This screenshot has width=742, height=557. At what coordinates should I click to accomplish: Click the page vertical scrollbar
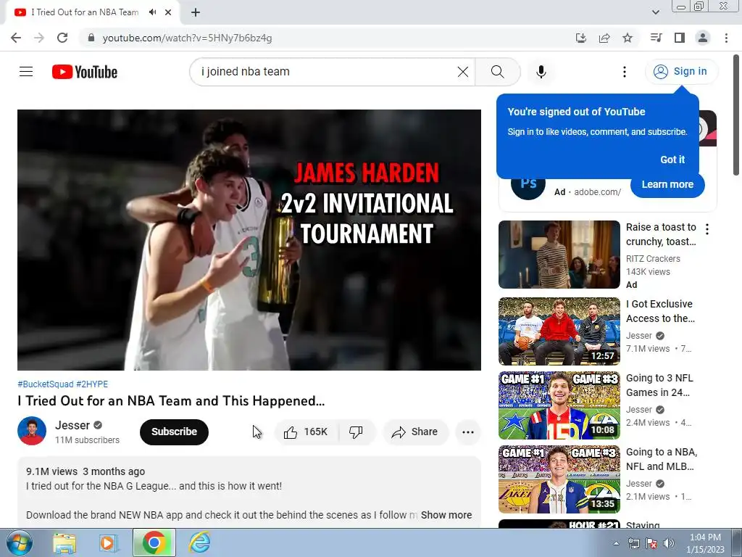click(737, 115)
